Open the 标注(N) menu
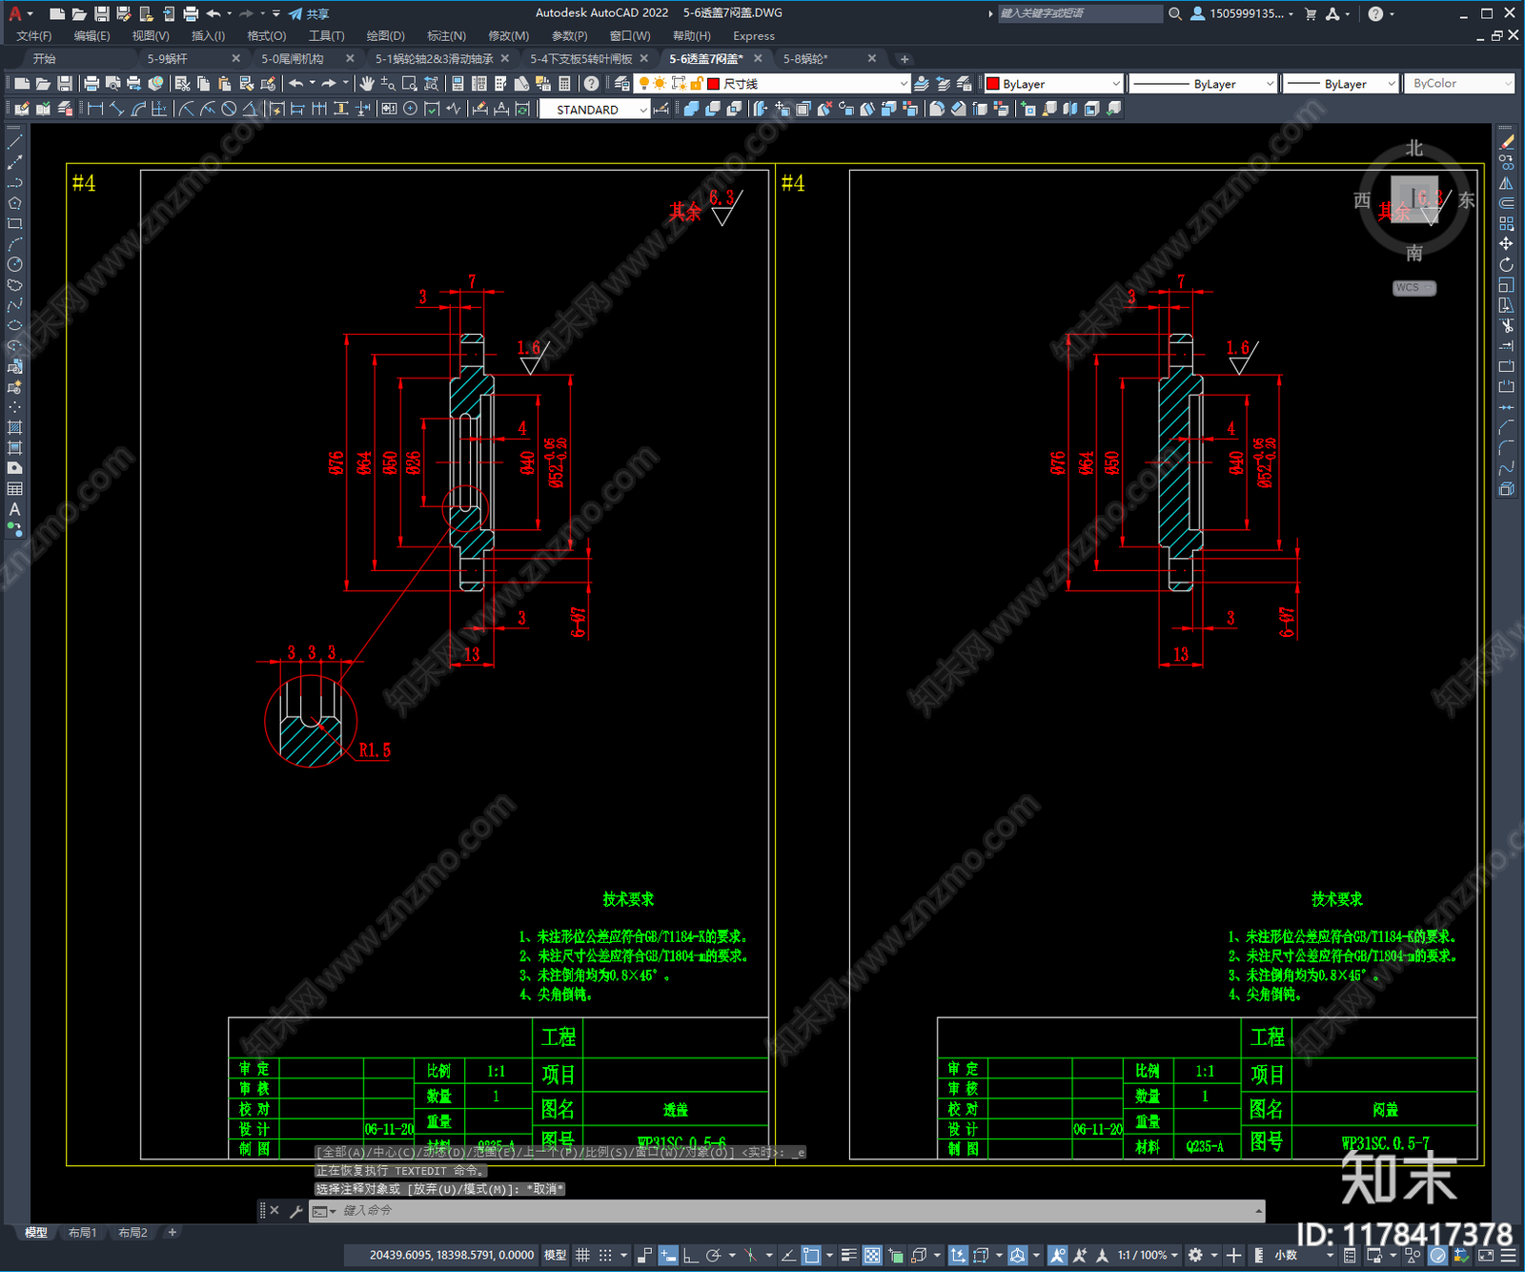Screen dimensions: 1525x1272 [x=446, y=36]
